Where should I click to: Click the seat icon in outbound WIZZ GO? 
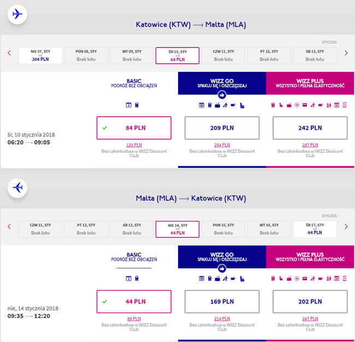pyautogui.click(x=241, y=105)
